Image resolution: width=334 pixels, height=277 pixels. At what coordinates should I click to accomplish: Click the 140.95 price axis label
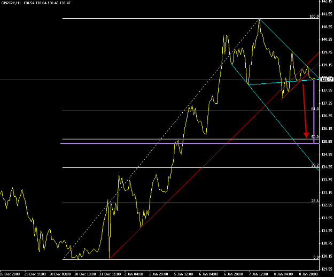pos(327,27)
